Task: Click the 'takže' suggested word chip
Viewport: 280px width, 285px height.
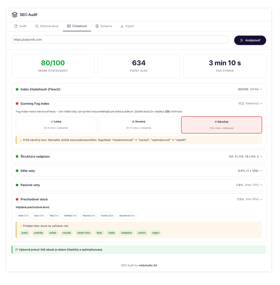Action: pyautogui.click(x=111, y=233)
